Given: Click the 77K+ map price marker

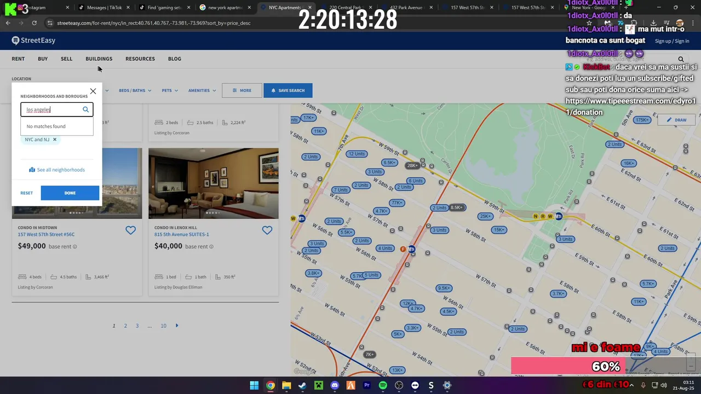Looking at the screenshot, I should click(397, 202).
